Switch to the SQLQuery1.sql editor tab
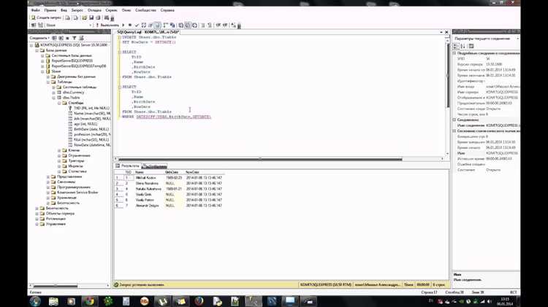The height and width of the screenshot is (307, 548). [148, 32]
